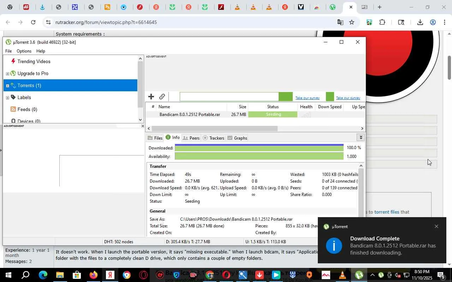Select the Info tab
The width and height of the screenshot is (452, 282).
pos(172,137)
